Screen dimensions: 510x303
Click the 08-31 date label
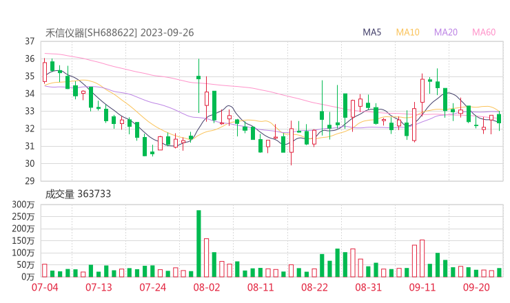pyautogui.click(x=368, y=287)
